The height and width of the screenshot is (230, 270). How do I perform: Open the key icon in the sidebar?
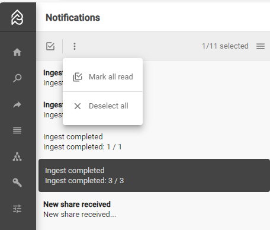click(x=17, y=183)
